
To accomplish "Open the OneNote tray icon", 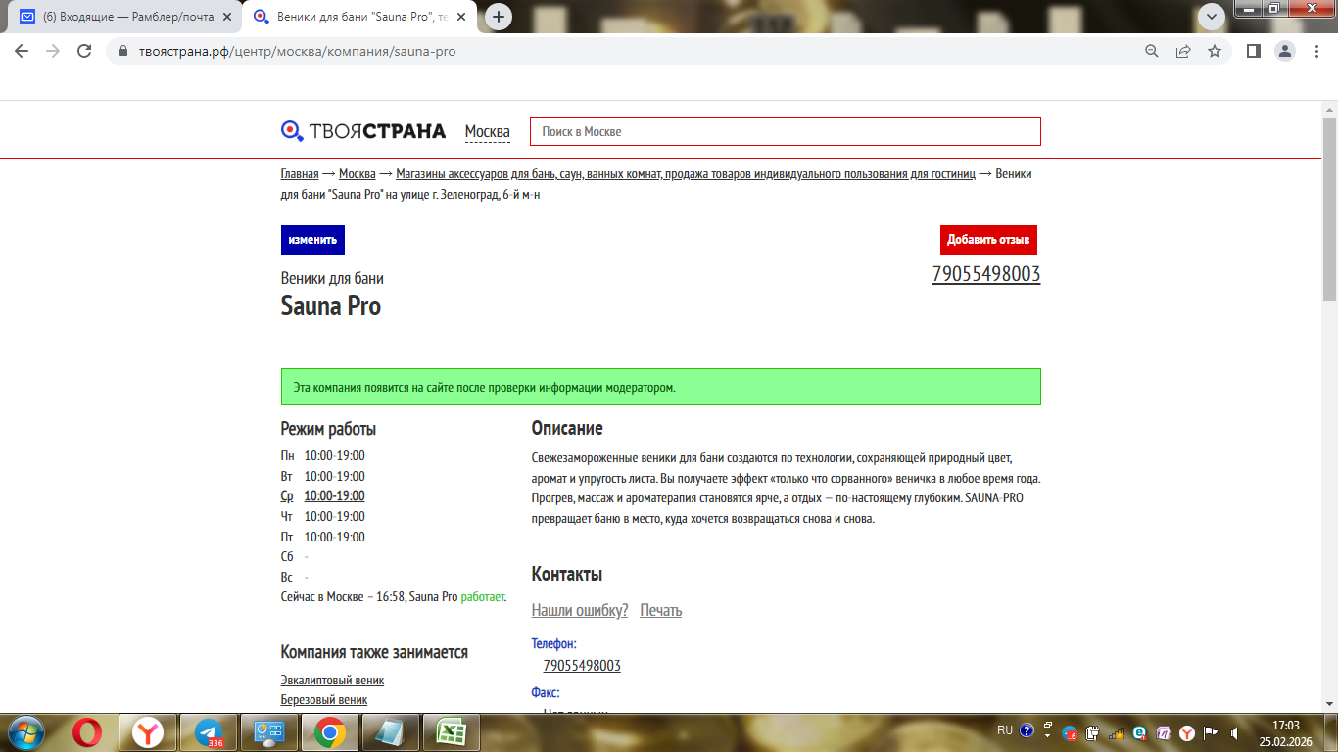I will pos(1164,732).
